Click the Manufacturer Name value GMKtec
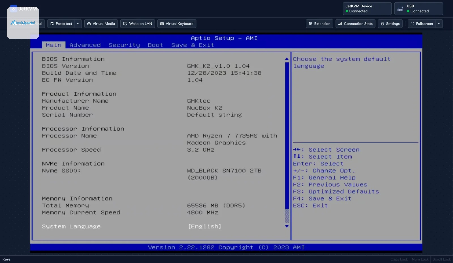This screenshot has height=263, width=453. click(x=199, y=101)
